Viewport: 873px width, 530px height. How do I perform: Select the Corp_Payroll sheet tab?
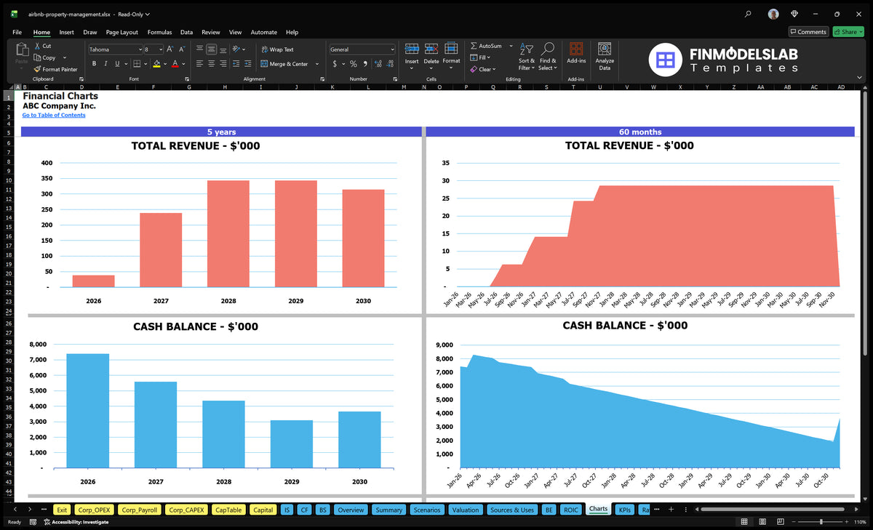(x=139, y=510)
